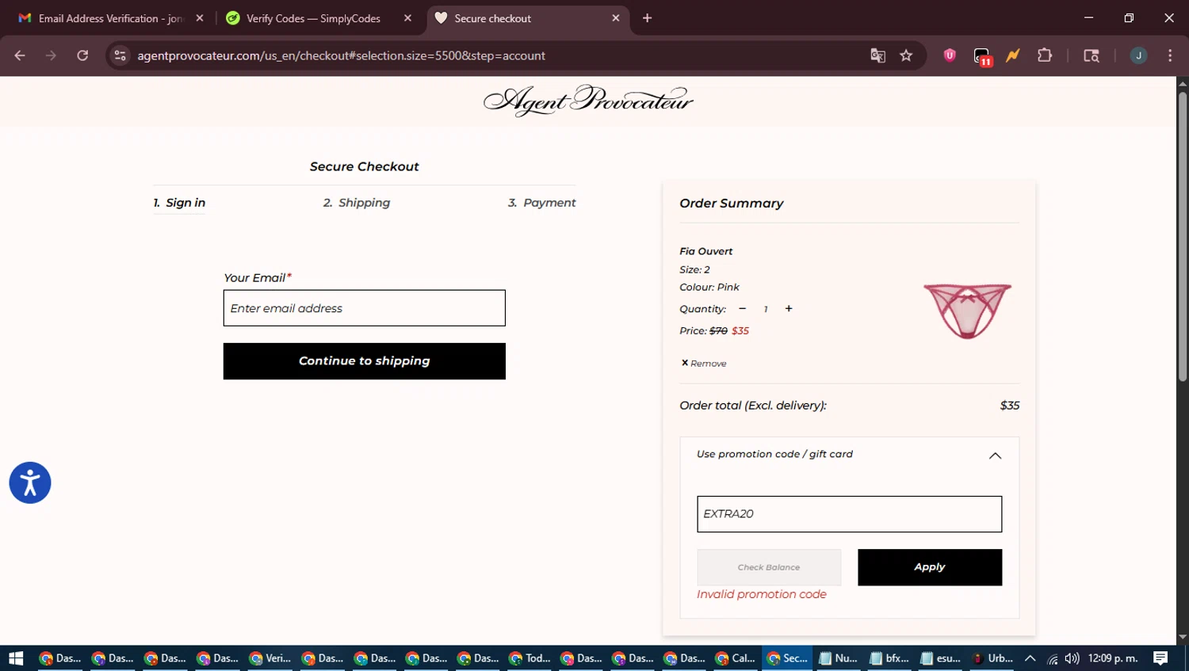1189x671 pixels.
Task: Open the extension with the red 11 badge
Action: coord(982,56)
